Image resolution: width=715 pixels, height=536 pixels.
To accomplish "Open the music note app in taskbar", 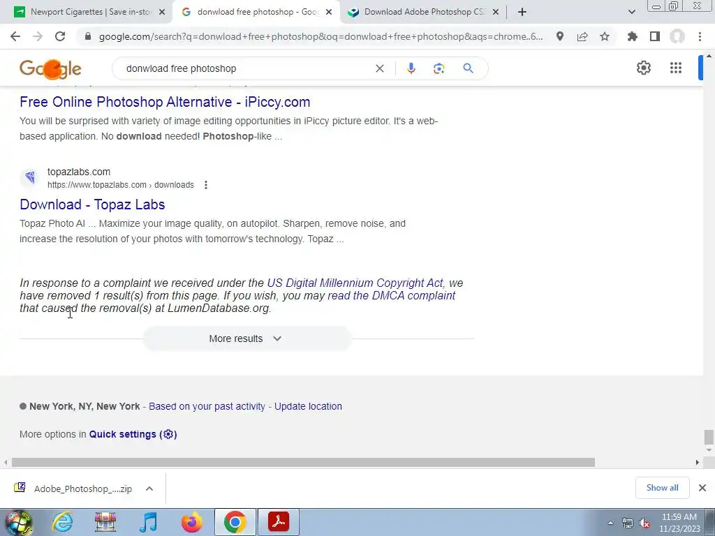I will (148, 522).
